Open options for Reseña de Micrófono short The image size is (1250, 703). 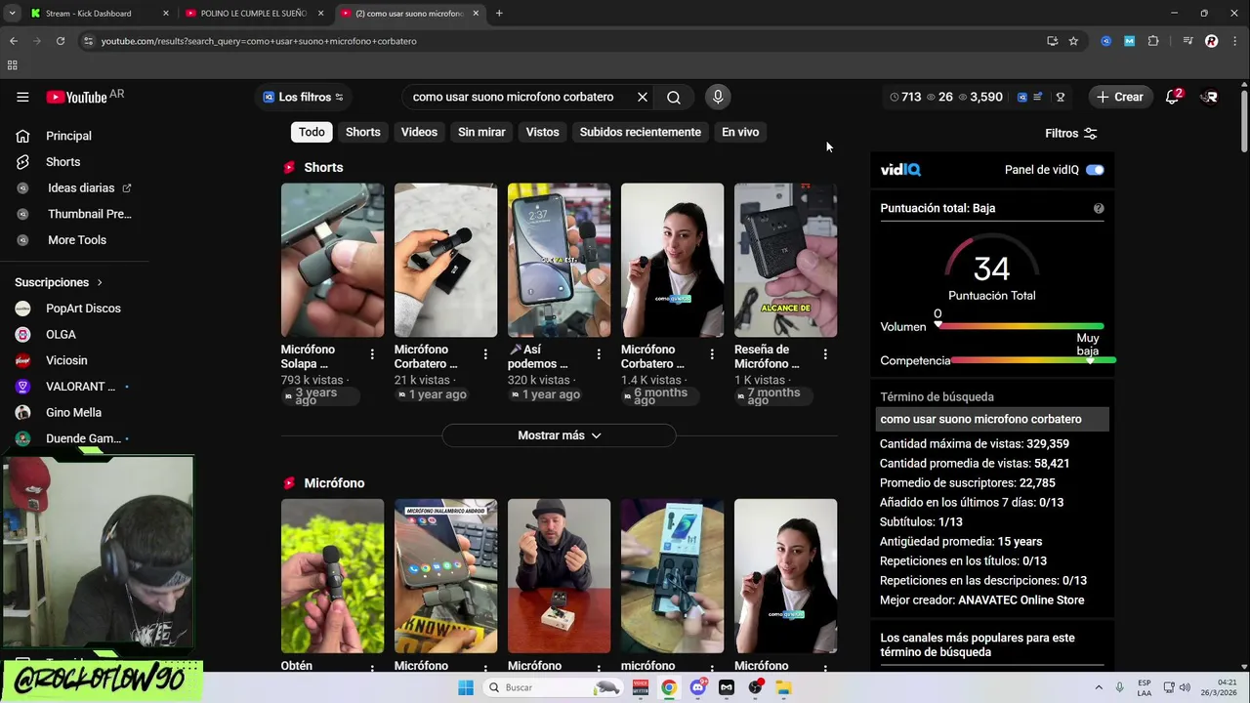pos(825,354)
